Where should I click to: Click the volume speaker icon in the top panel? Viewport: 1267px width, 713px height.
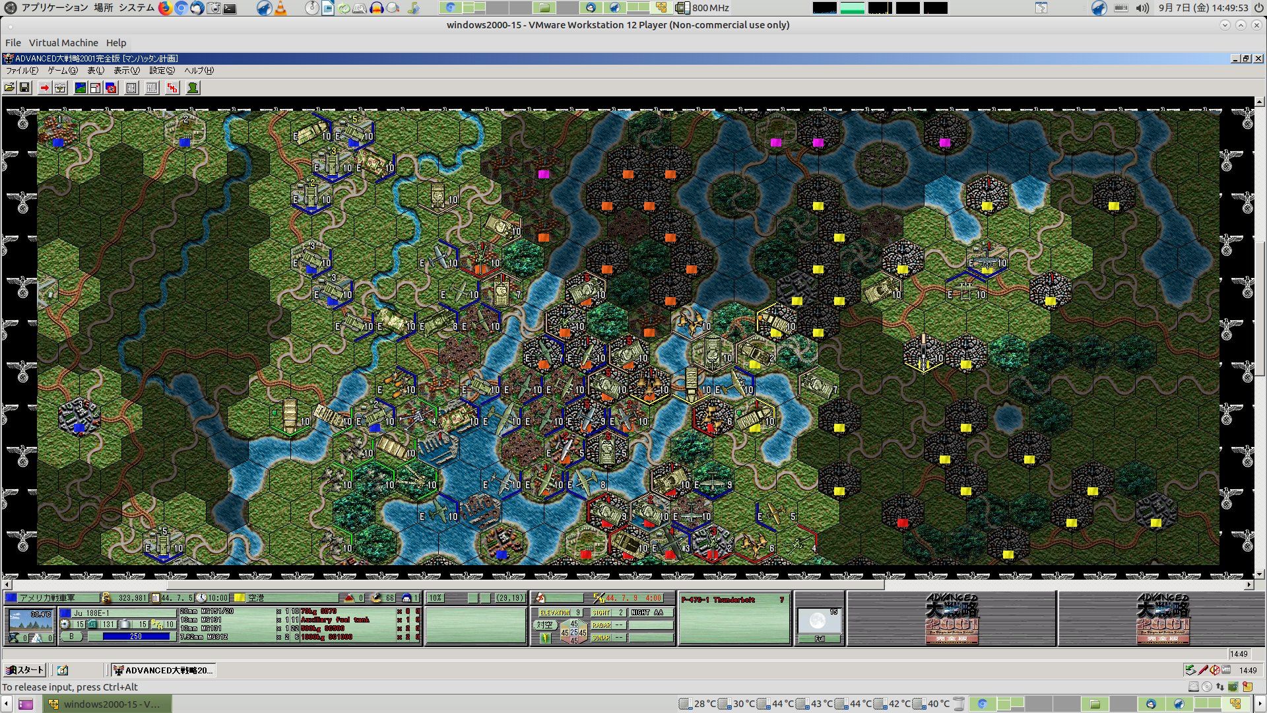click(1143, 8)
